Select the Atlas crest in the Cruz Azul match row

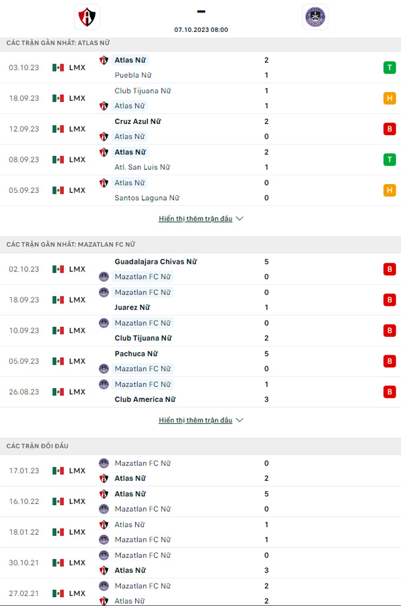click(104, 136)
